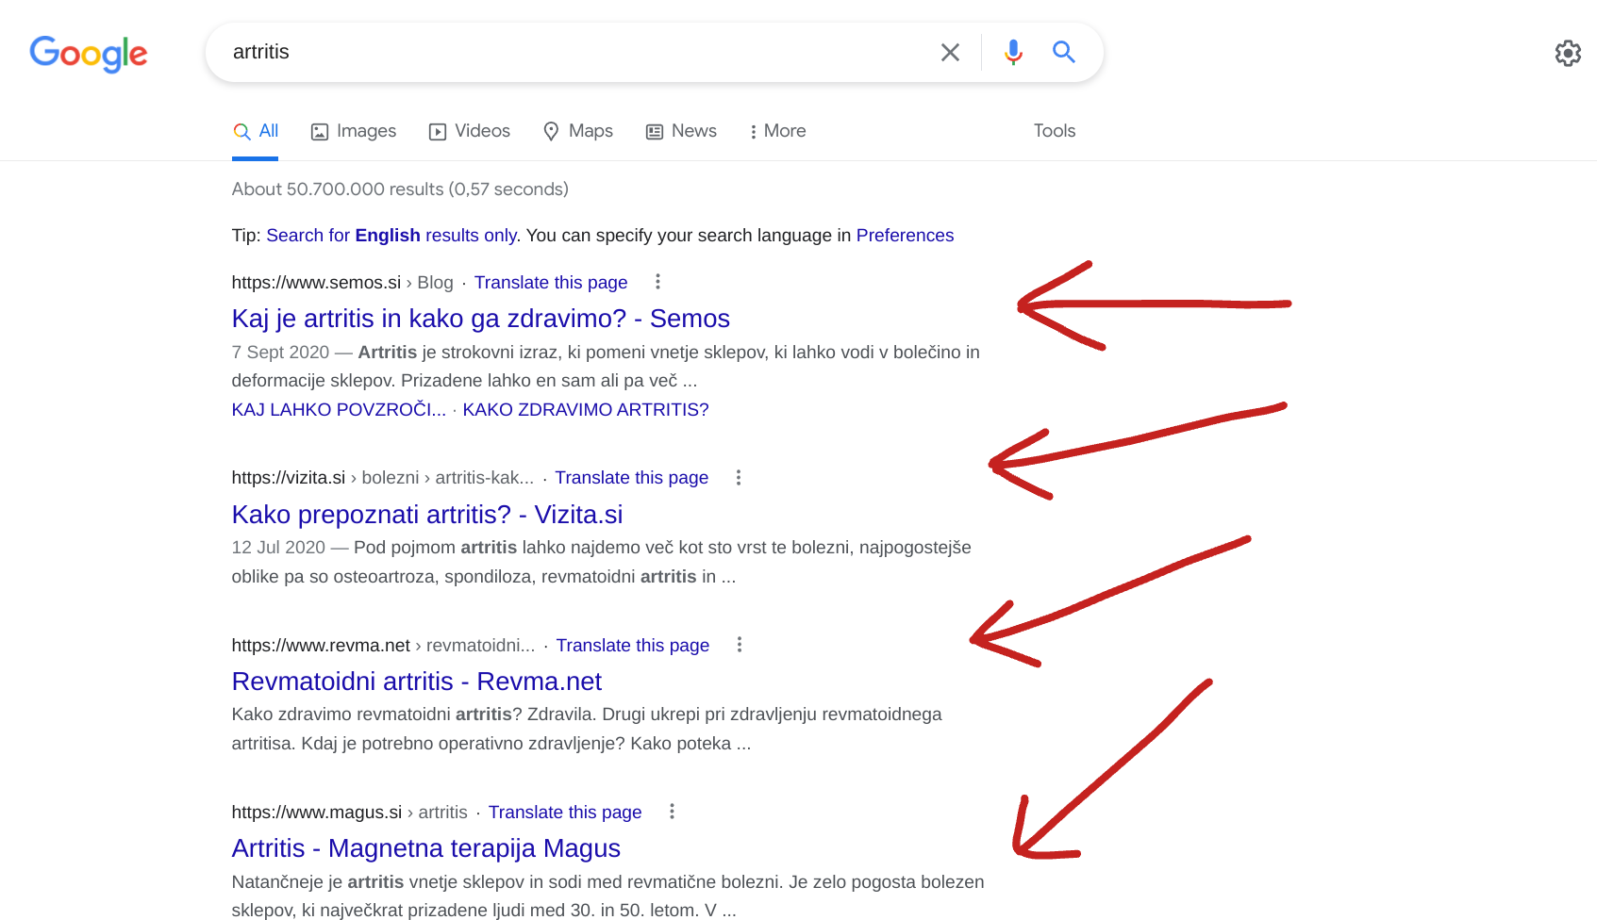Submit search with magnifier icon
Viewport: 1597px width, 920px height.
(x=1064, y=52)
